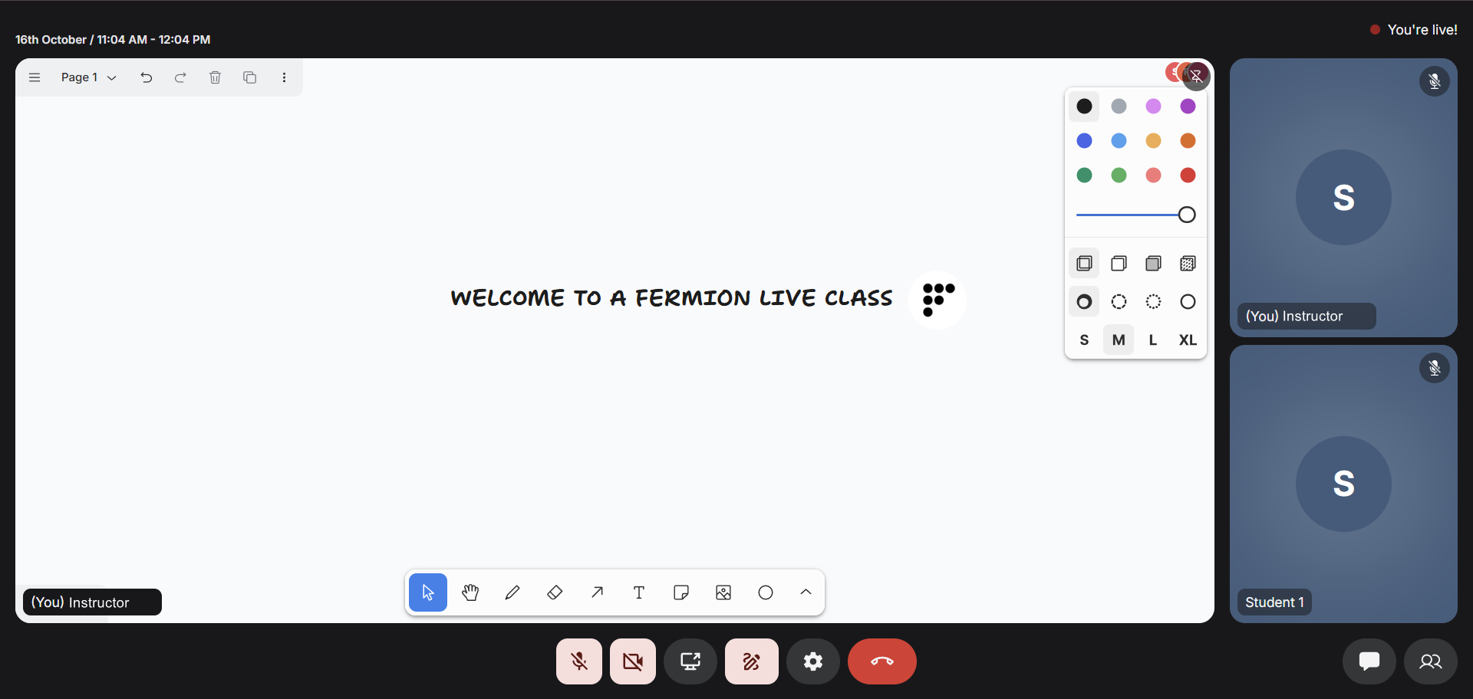
Task: Select the Hand pan tool
Action: coord(470,592)
